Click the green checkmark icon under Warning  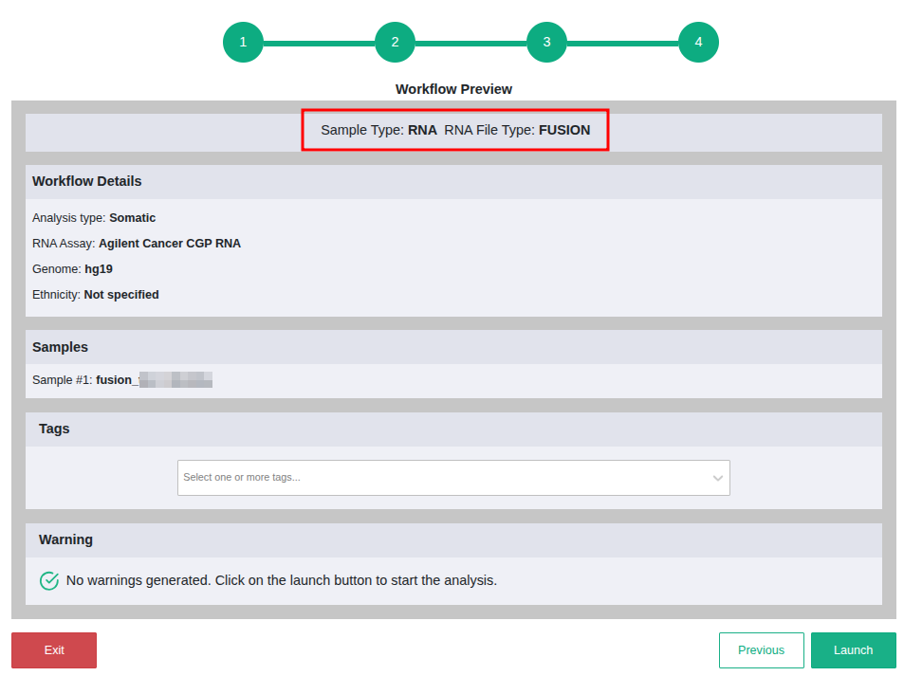[49, 580]
